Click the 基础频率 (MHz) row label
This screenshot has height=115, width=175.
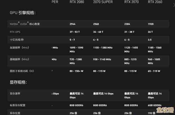coord(19,59)
